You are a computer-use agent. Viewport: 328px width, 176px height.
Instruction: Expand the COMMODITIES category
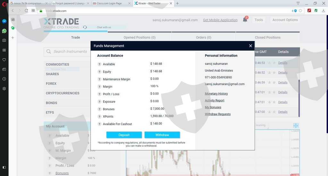[57, 64]
